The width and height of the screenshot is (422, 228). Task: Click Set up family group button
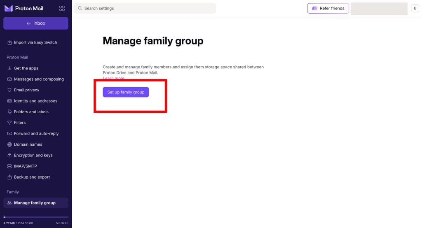pos(126,92)
